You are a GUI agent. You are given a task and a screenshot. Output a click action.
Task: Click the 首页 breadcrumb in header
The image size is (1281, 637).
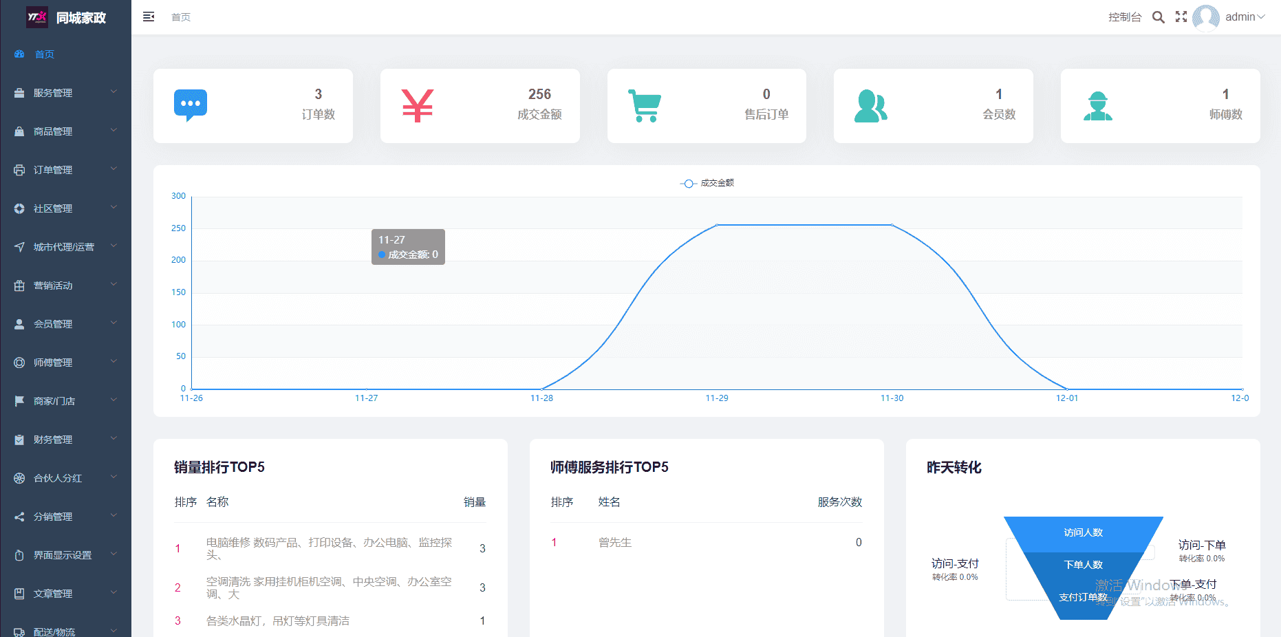[x=181, y=17]
